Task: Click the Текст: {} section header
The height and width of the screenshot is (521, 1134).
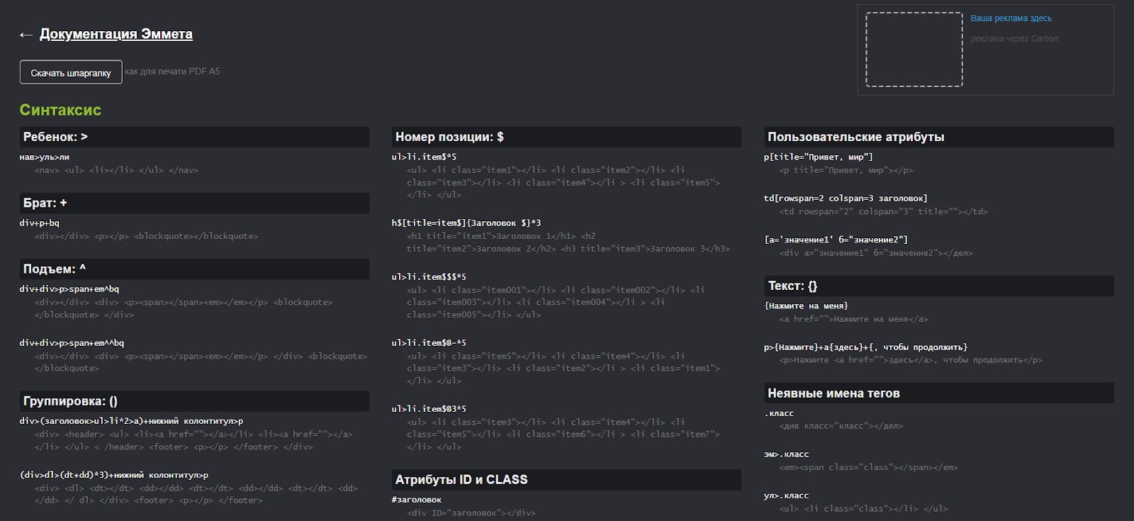Action: coord(939,286)
